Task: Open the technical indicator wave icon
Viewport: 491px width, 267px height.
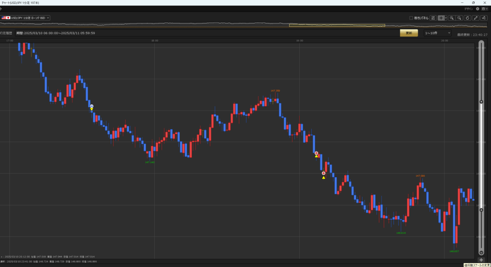Action: (x=484, y=18)
